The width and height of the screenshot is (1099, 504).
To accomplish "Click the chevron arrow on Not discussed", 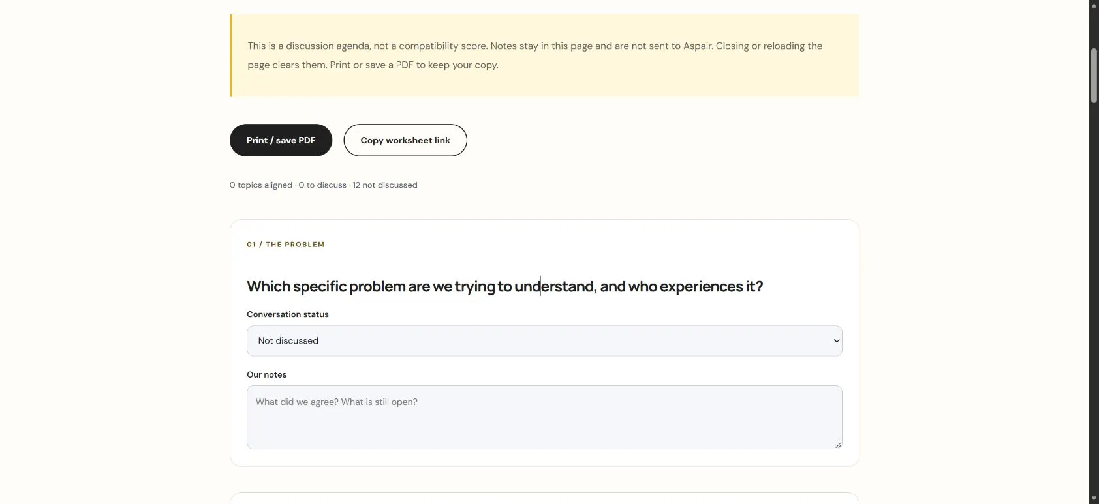I will [836, 341].
